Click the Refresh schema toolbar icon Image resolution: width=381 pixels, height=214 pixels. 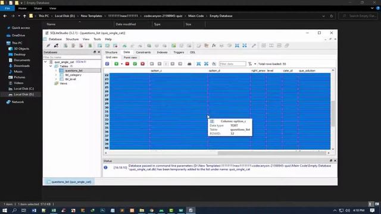pyautogui.click(x=90, y=46)
